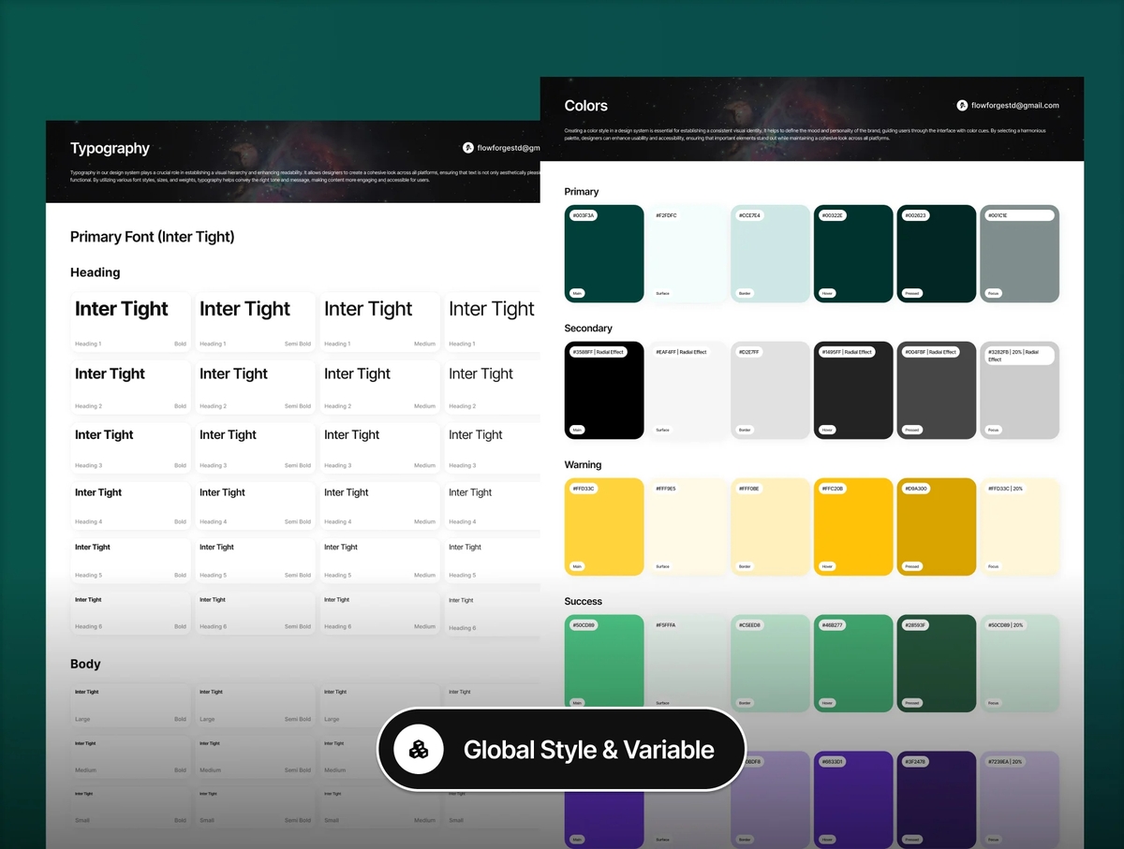Click the profile icon in the Typography header
Screen dimensions: 1124x849
click(x=468, y=148)
